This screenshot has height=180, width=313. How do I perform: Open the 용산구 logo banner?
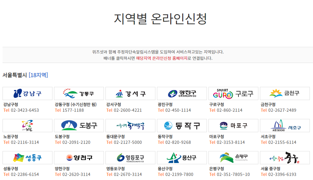point(182,158)
